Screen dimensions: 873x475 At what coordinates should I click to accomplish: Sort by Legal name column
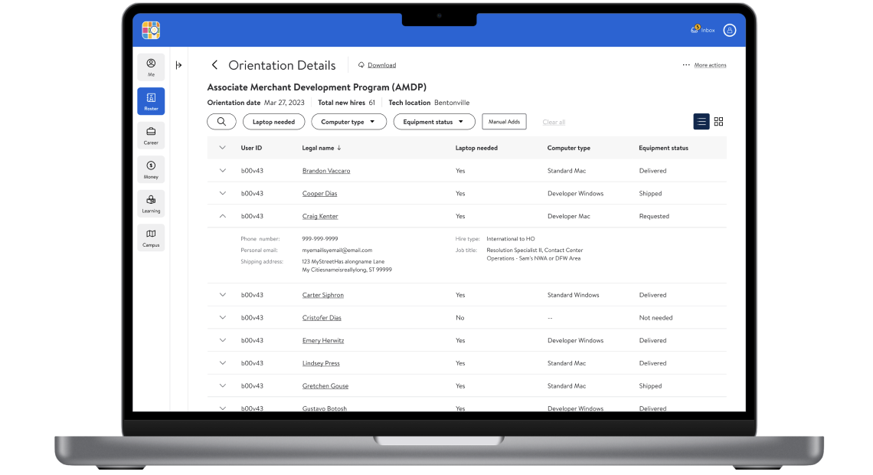322,148
